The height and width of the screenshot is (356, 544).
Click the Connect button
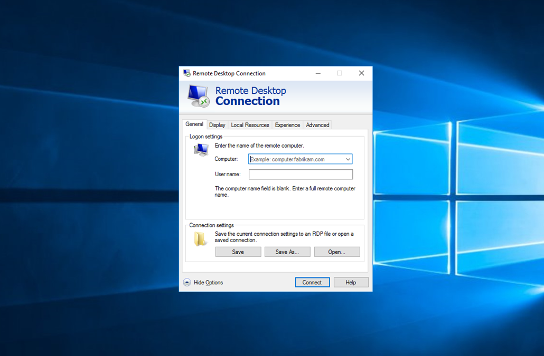pyautogui.click(x=312, y=283)
